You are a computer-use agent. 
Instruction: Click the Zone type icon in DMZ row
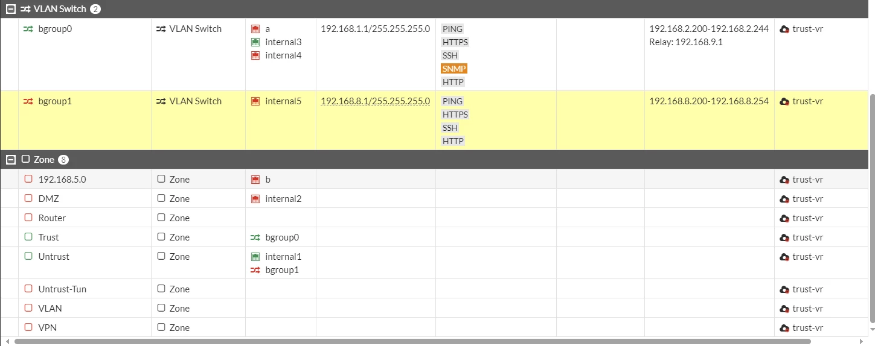tap(161, 198)
